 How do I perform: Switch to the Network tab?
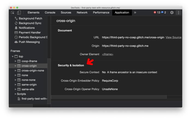pyautogui.click(x=82, y=13)
